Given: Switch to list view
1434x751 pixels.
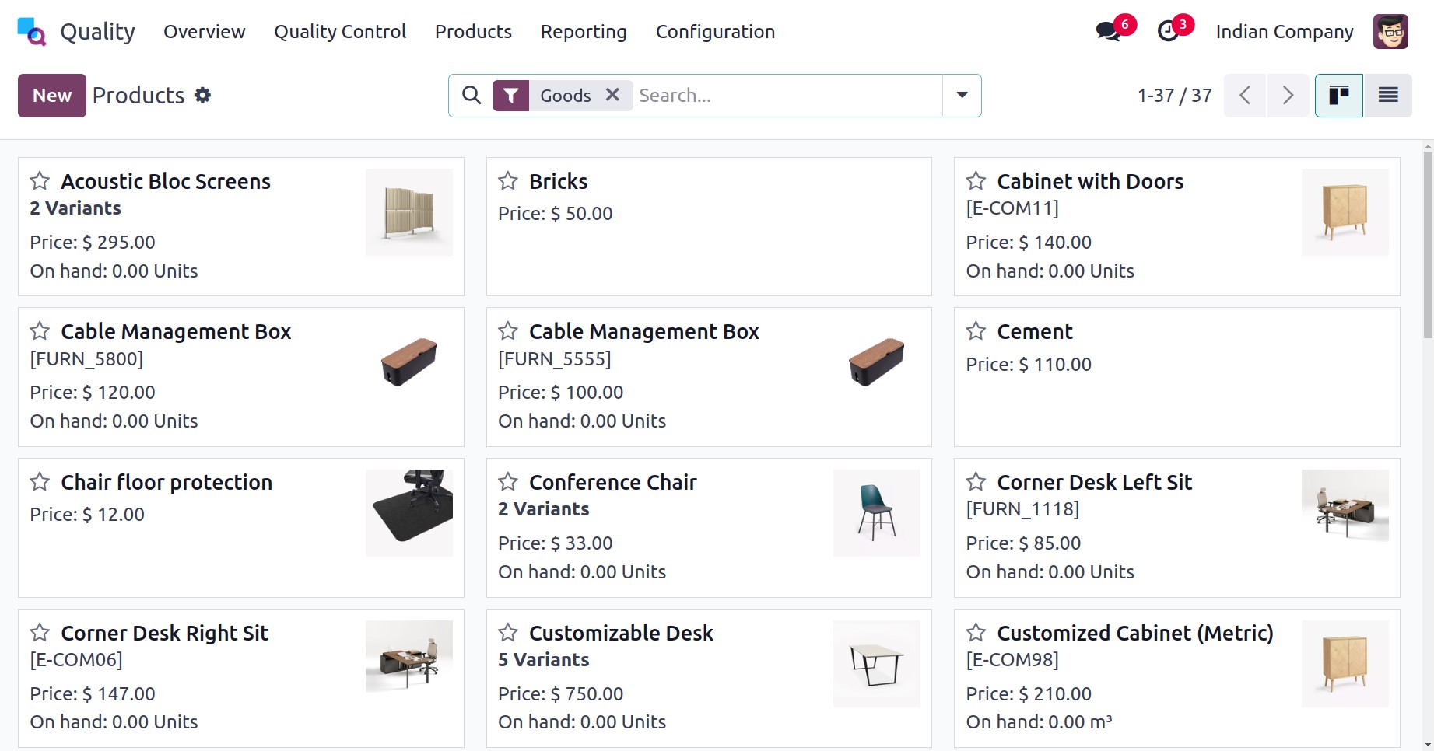Looking at the screenshot, I should click(1388, 96).
